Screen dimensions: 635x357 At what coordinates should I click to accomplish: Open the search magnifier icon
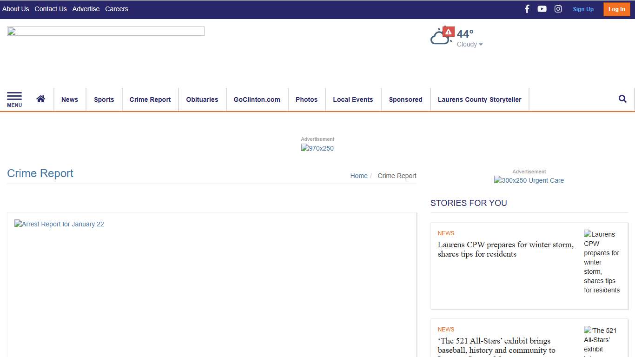click(622, 99)
